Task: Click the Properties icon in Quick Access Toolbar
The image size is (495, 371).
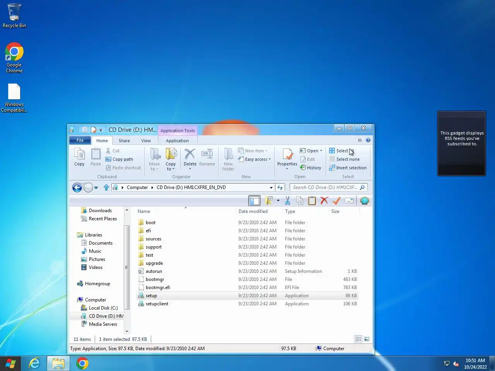Action: click(x=94, y=130)
